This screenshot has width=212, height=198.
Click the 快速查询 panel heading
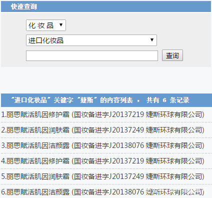click(24, 6)
